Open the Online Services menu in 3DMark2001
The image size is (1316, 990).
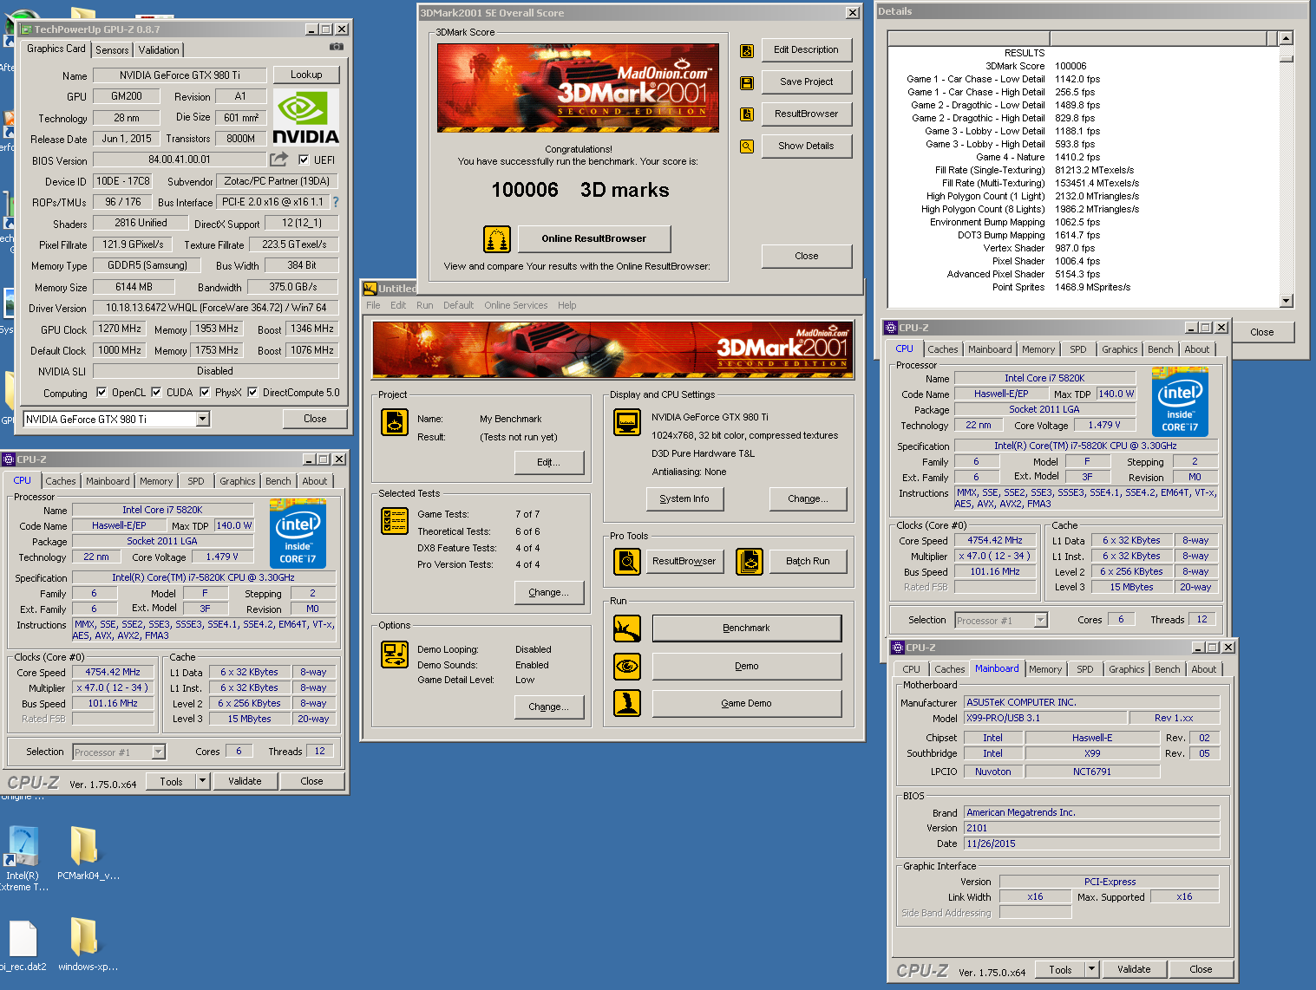click(516, 305)
